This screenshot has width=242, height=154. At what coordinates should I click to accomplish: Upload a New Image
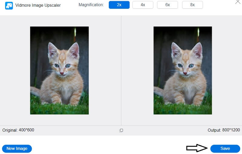tap(17, 149)
